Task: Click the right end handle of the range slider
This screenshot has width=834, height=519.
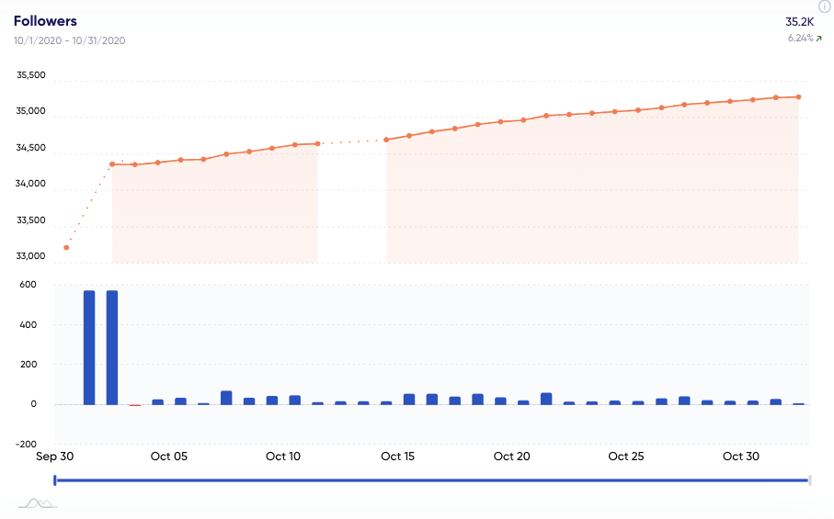Action: point(809,480)
